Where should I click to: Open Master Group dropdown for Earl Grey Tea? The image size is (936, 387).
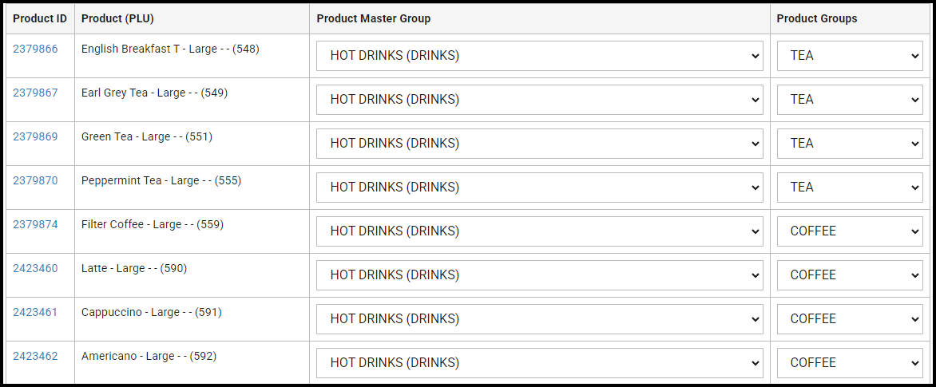(539, 100)
